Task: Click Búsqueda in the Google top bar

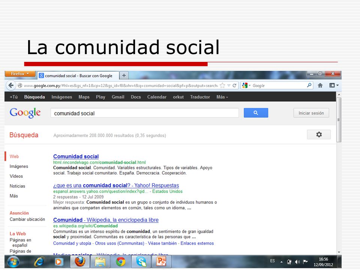Action: [x=34, y=97]
